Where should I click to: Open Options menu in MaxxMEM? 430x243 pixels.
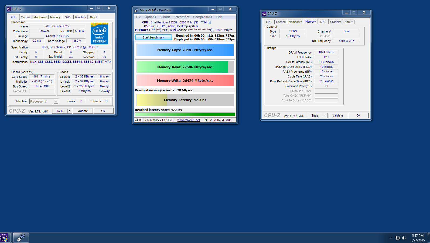(x=150, y=17)
